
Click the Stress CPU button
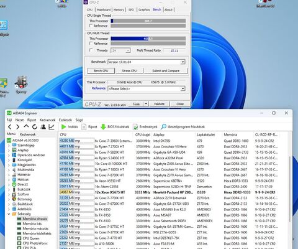pos(129,71)
